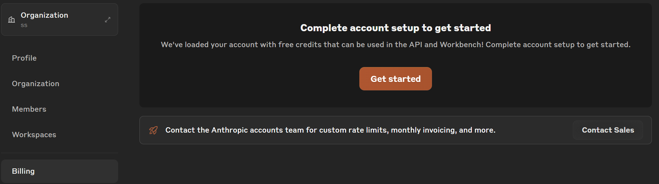The image size is (659, 184).
Task: Open the Members section
Action: tap(29, 109)
